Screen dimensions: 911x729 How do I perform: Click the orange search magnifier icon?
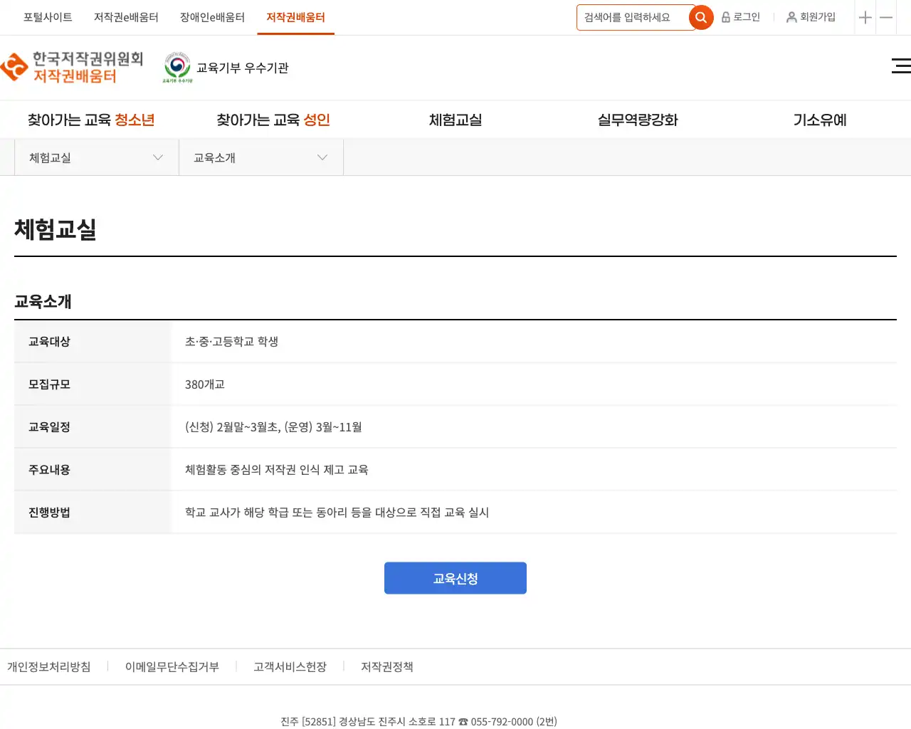point(701,18)
